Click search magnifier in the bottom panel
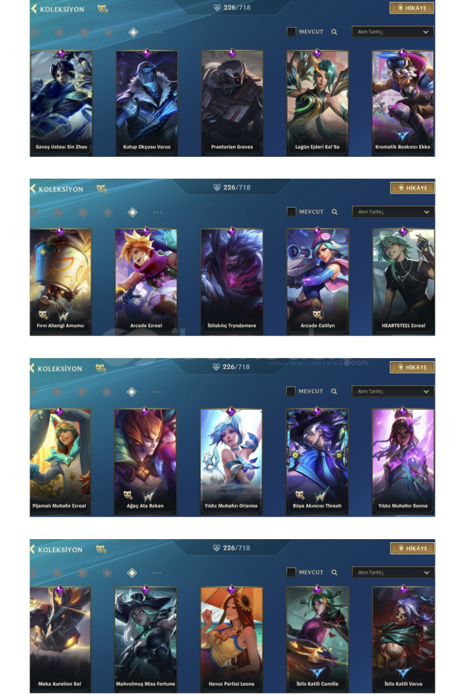The width and height of the screenshot is (465, 694). (334, 573)
